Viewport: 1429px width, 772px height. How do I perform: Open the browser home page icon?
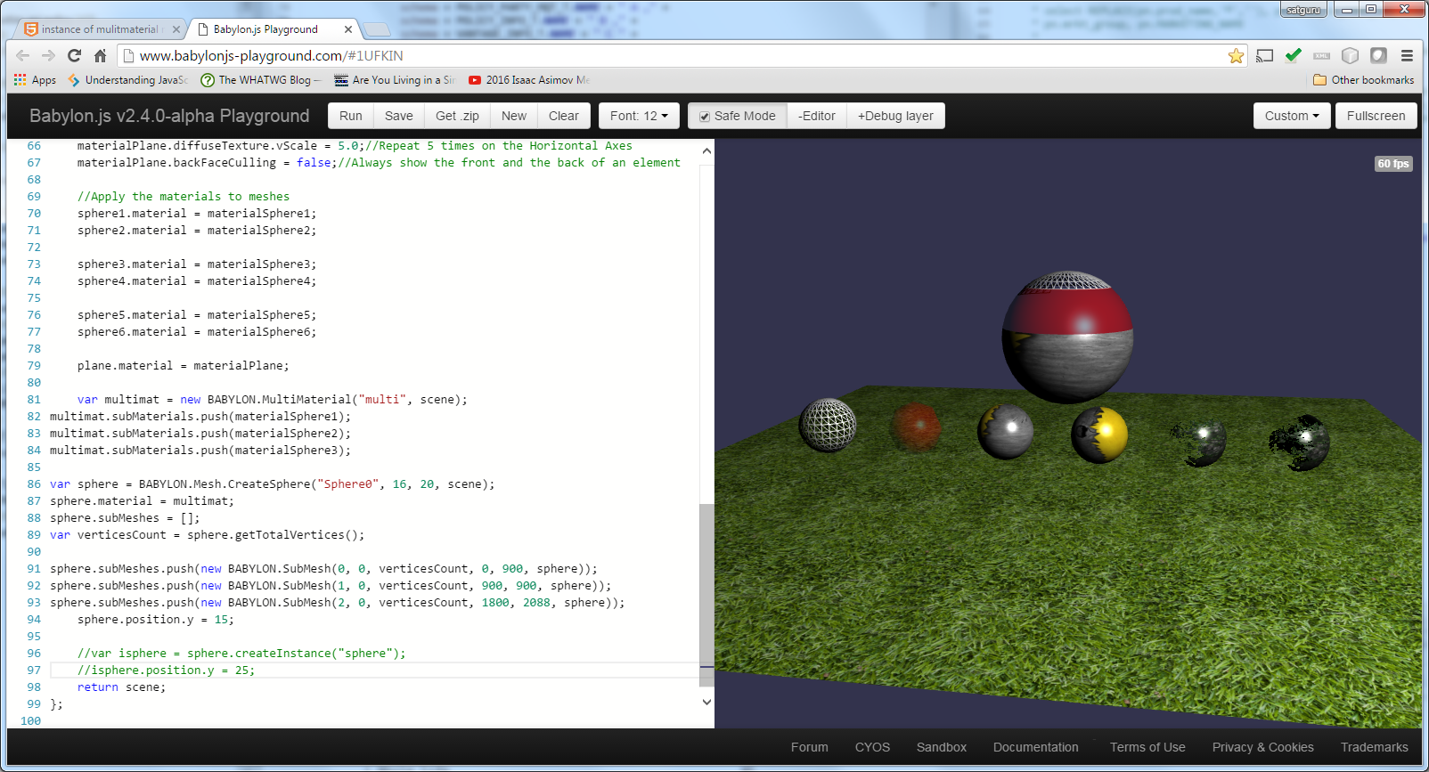click(x=101, y=55)
